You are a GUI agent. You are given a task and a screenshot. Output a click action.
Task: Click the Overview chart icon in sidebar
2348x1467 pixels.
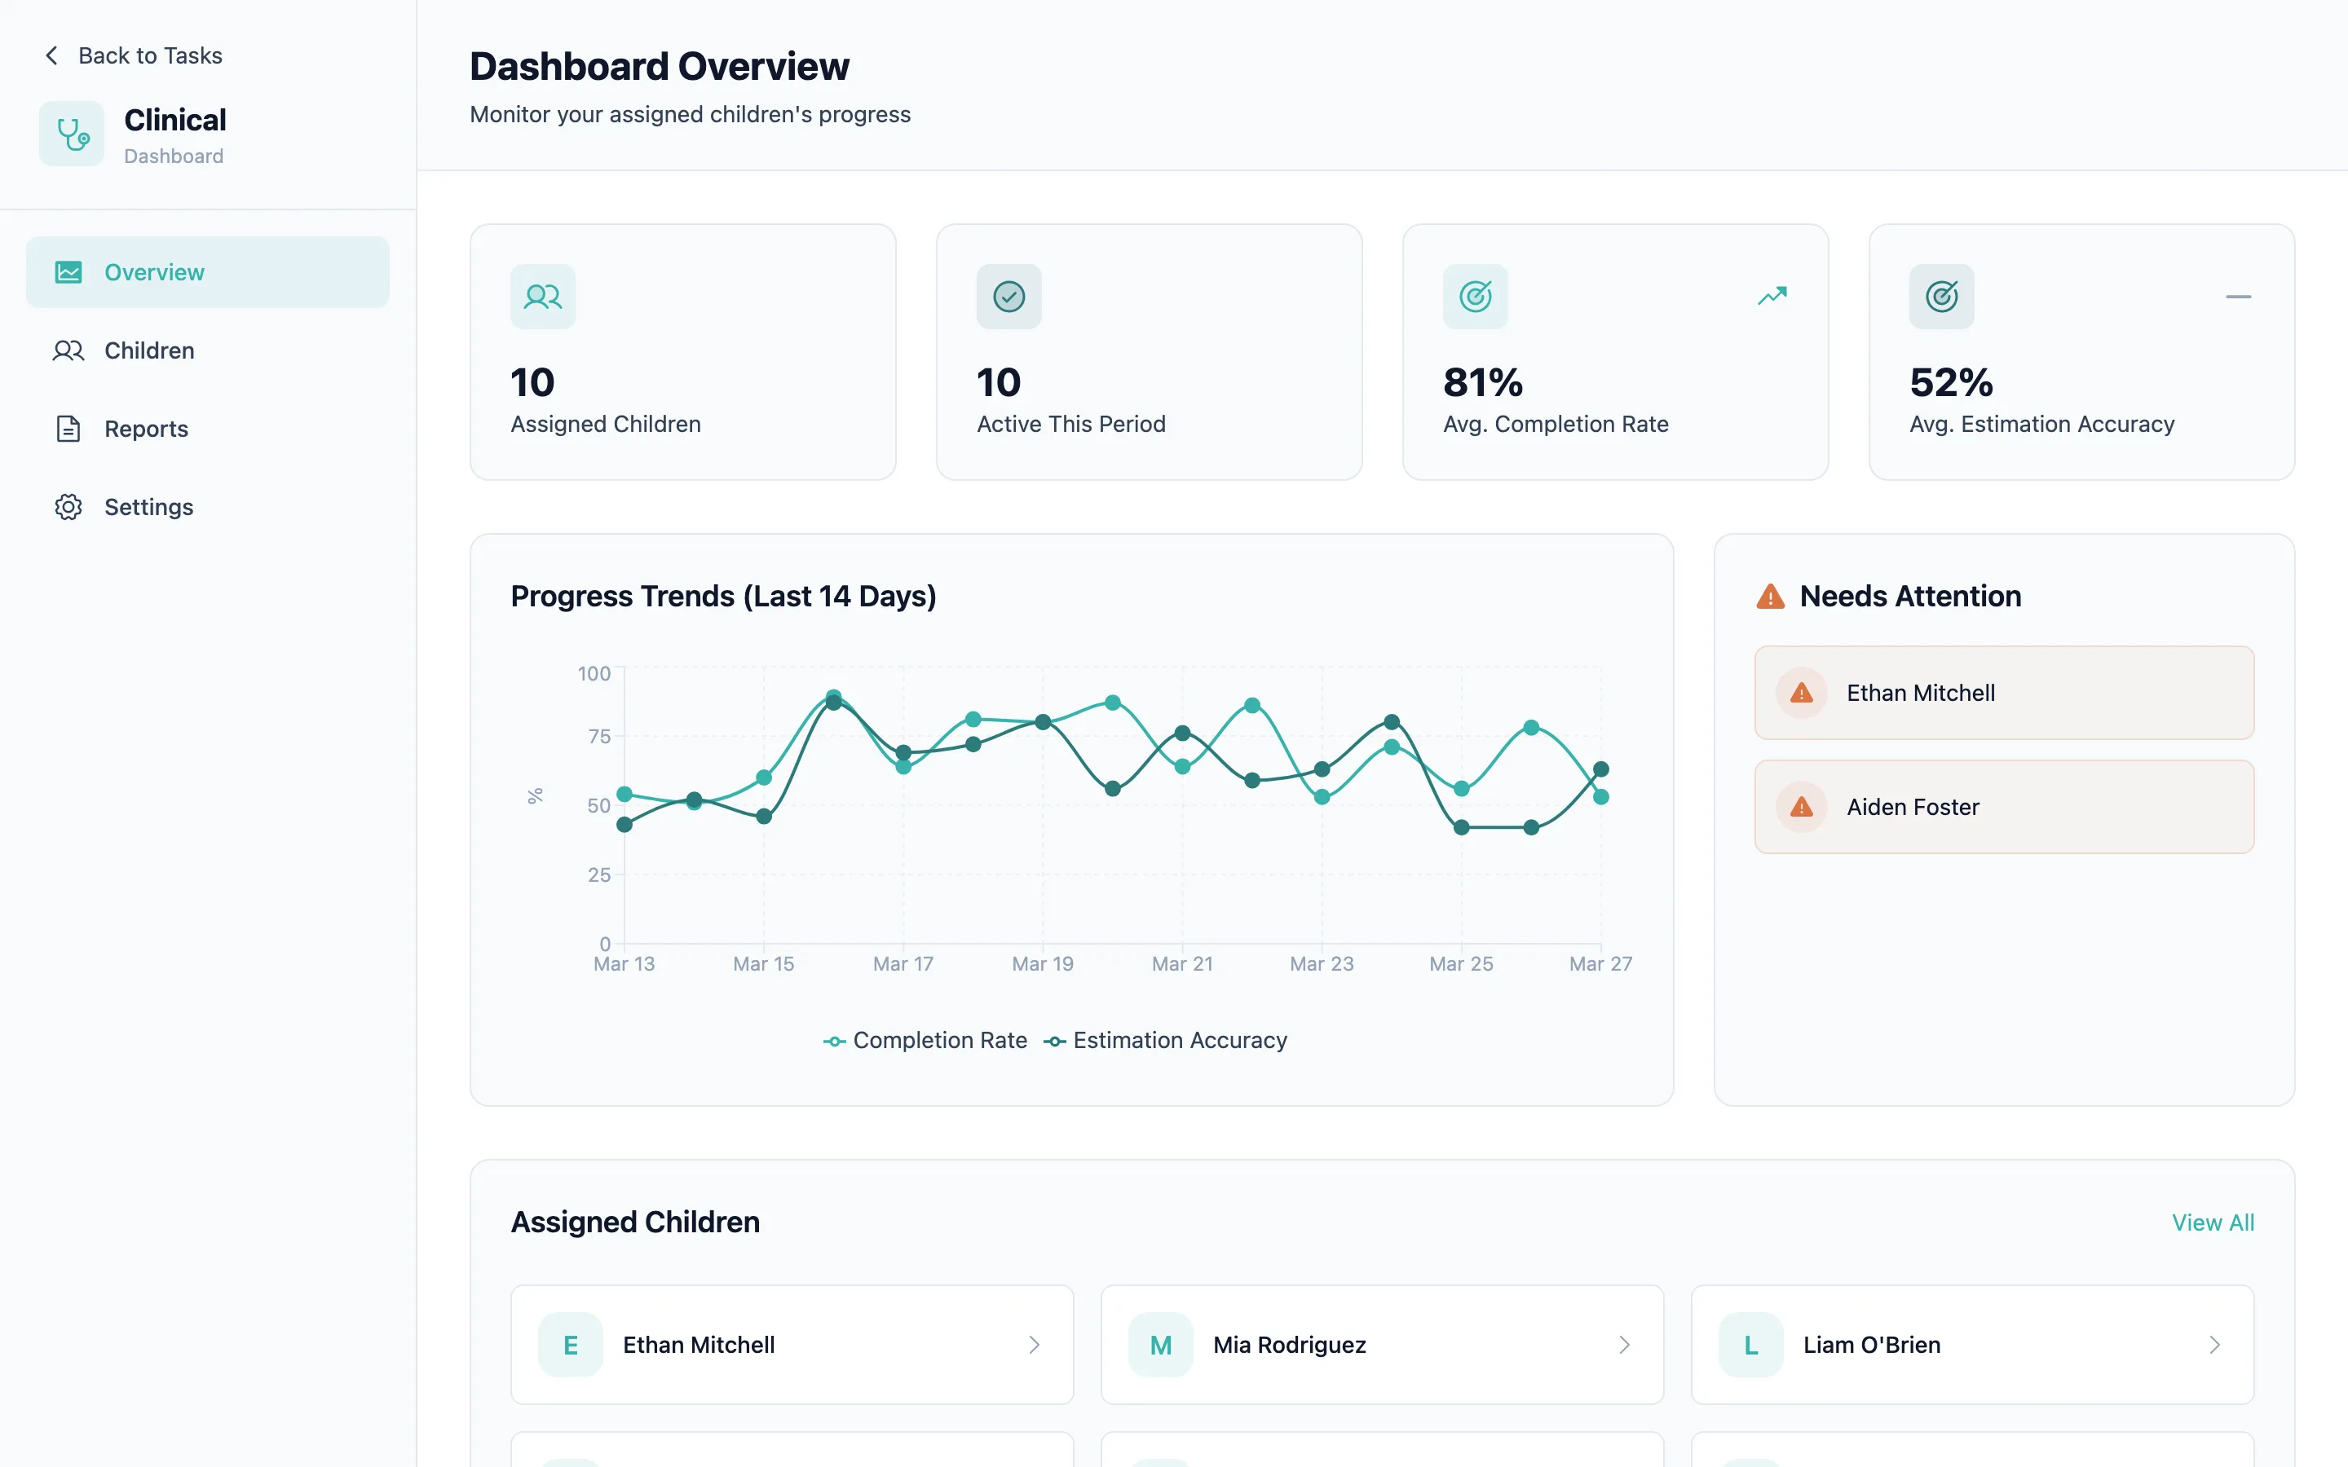[x=68, y=273]
